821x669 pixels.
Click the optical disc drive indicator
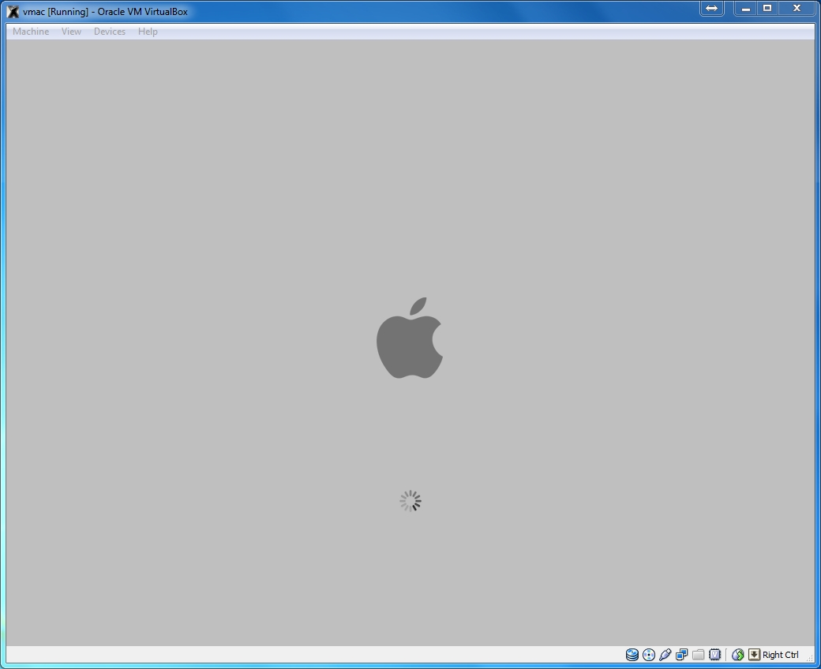pos(649,654)
